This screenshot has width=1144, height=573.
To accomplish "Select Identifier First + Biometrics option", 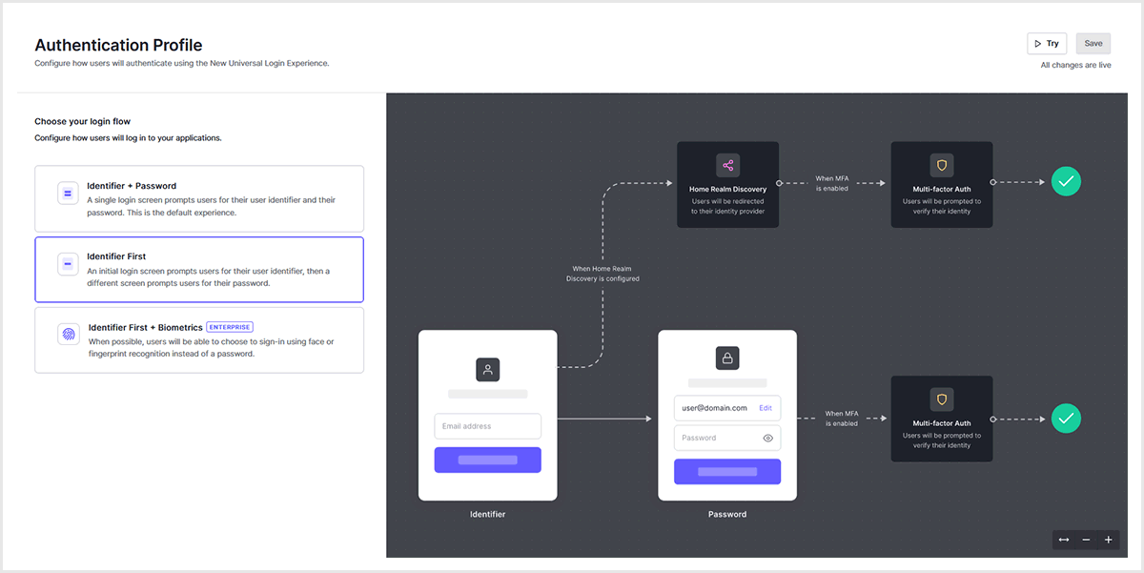I will (x=199, y=339).
